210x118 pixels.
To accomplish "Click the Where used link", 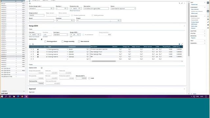I will [194, 13].
